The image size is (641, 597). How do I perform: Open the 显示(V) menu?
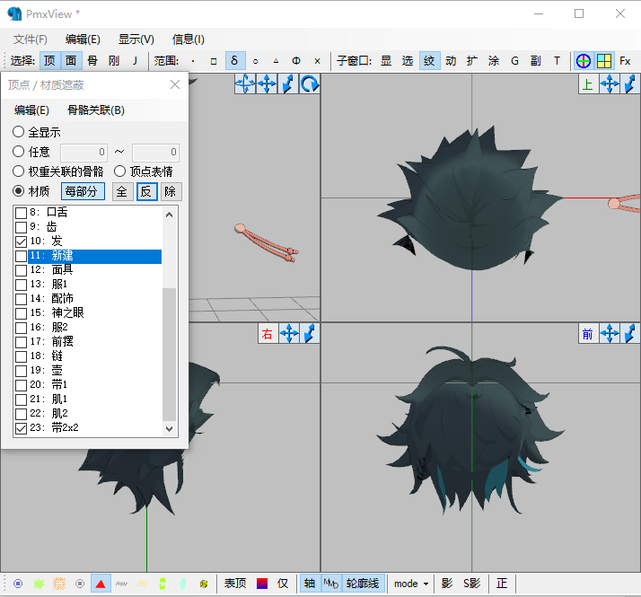tap(136, 40)
